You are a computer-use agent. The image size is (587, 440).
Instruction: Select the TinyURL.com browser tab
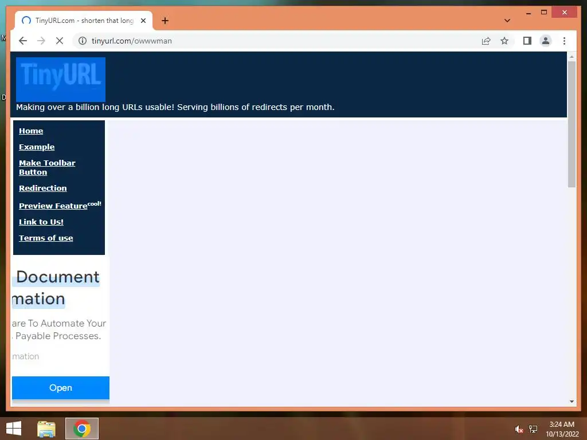pyautogui.click(x=84, y=21)
